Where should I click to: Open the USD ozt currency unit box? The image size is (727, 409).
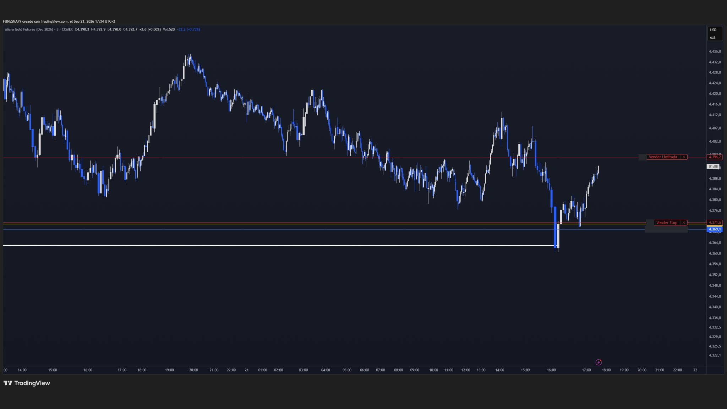pyautogui.click(x=715, y=33)
